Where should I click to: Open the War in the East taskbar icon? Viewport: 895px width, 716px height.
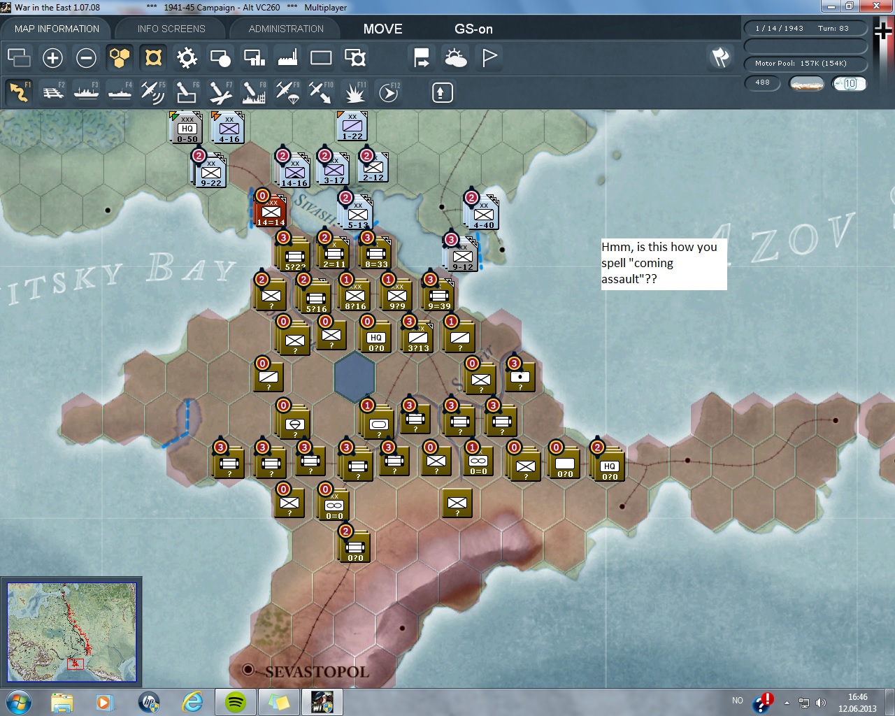coord(322,702)
